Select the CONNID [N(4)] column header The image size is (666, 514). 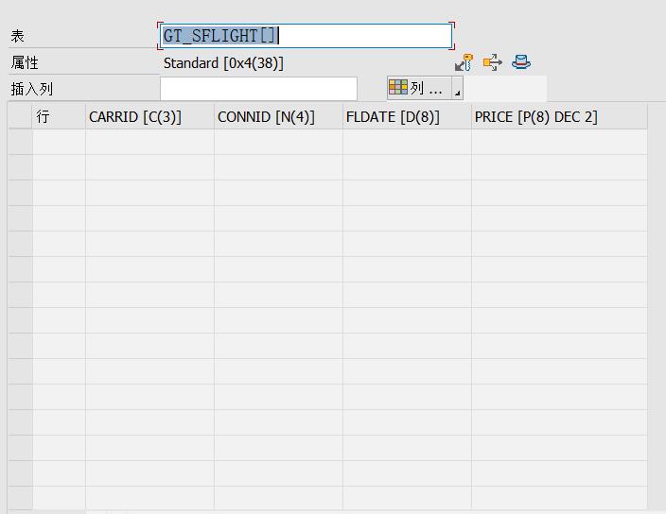(278, 116)
